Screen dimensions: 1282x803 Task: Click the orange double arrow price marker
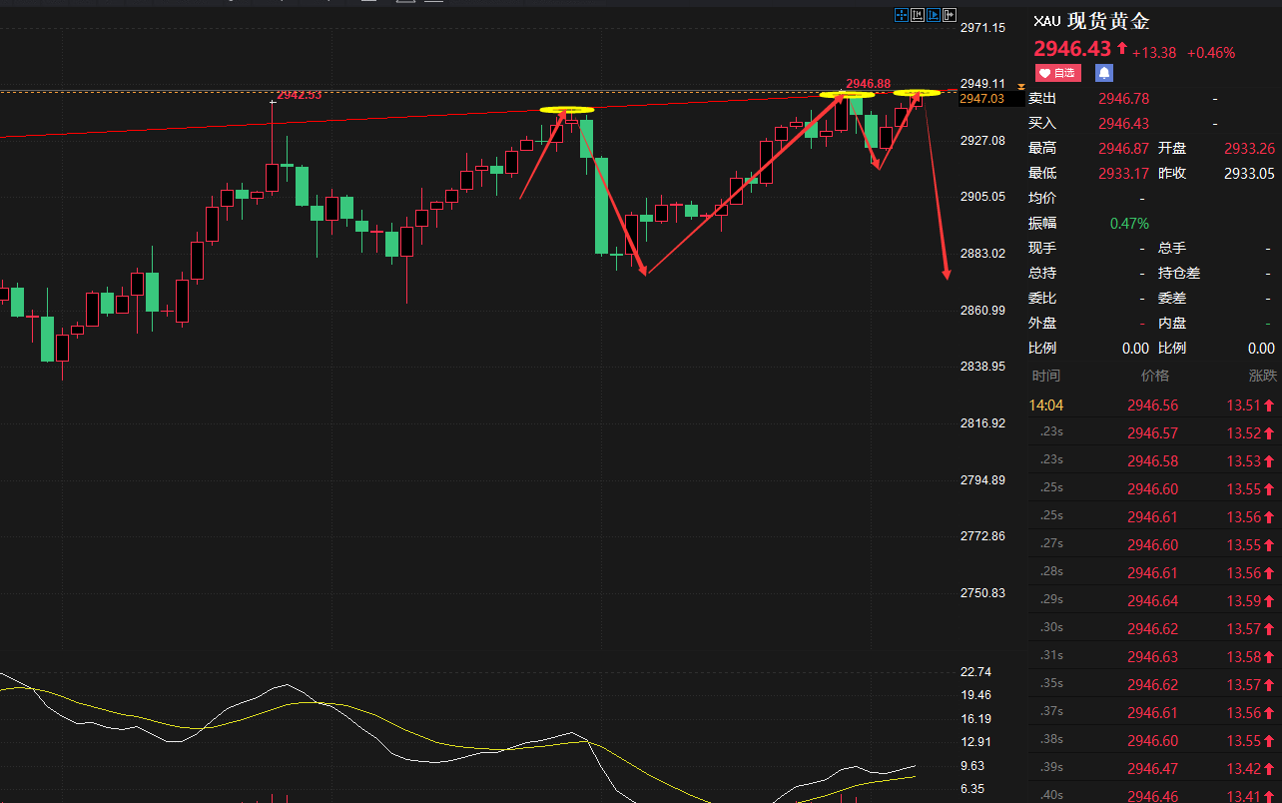pyautogui.click(x=1020, y=87)
